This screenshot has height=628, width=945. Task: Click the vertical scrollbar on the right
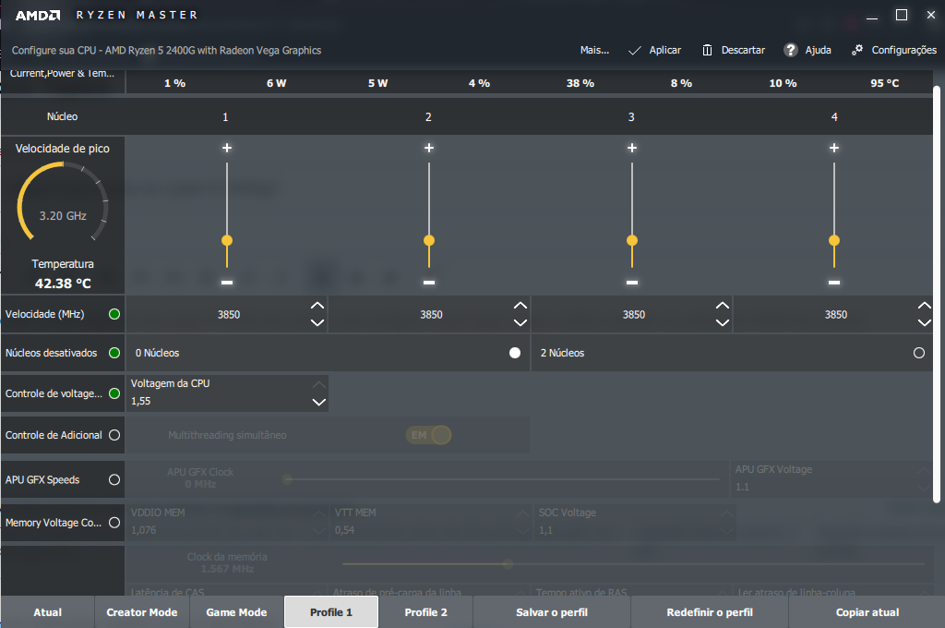click(937, 295)
